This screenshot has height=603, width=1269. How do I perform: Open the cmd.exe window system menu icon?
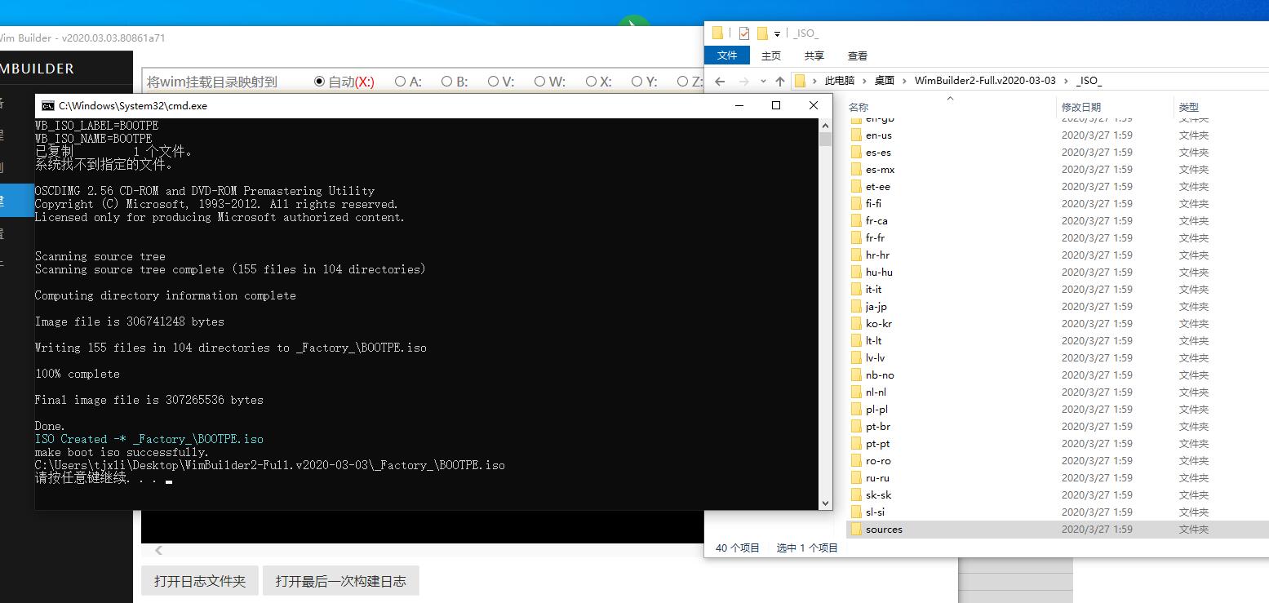[48, 105]
